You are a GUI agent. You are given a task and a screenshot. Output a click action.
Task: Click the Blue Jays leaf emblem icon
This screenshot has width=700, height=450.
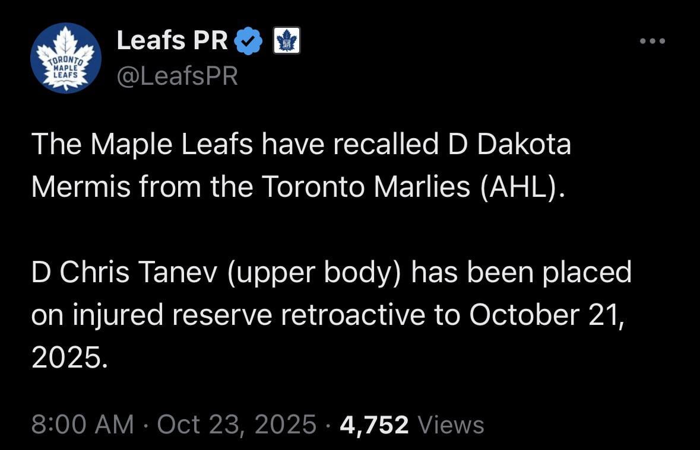(x=286, y=40)
